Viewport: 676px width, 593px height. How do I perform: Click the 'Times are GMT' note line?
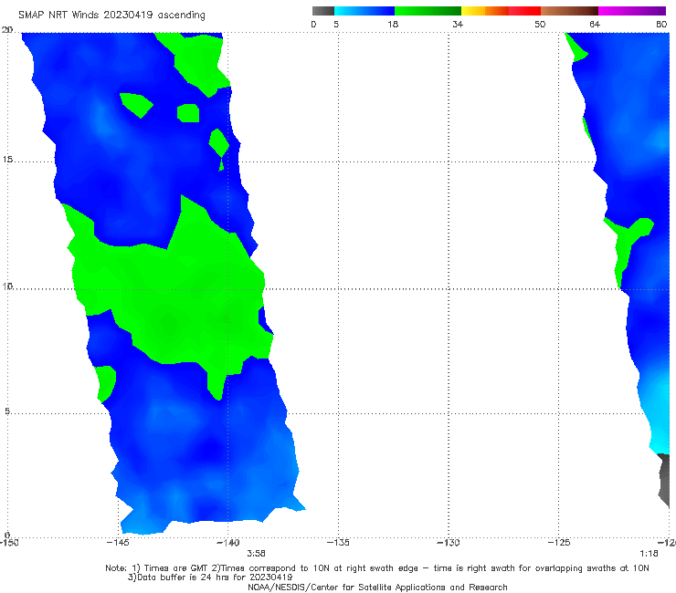376,568
